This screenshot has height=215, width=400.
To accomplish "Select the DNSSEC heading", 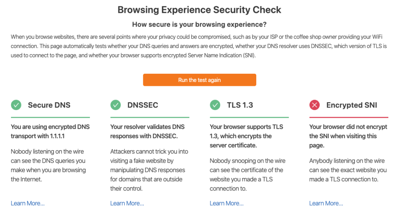I will pyautogui.click(x=143, y=105).
